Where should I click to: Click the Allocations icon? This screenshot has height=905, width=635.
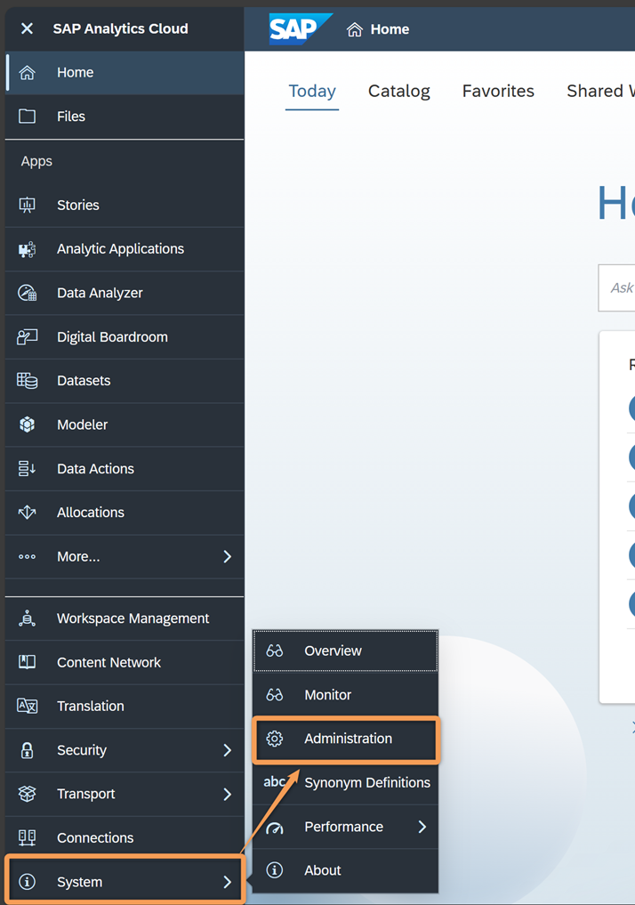click(27, 512)
